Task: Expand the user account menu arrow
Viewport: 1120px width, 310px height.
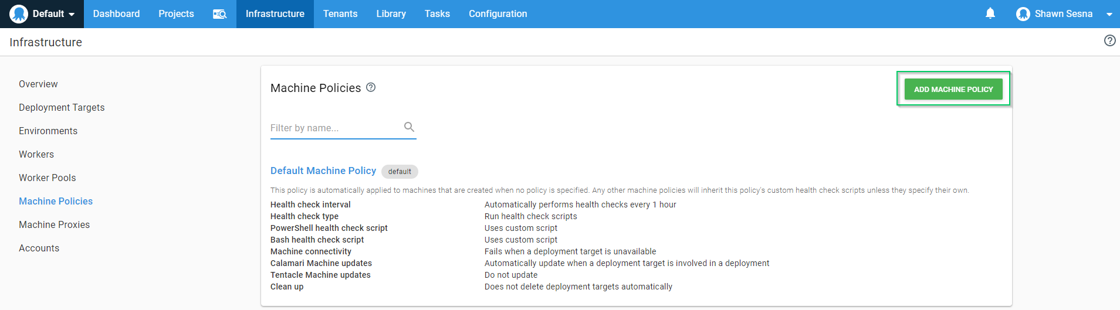Action: [x=1109, y=14]
